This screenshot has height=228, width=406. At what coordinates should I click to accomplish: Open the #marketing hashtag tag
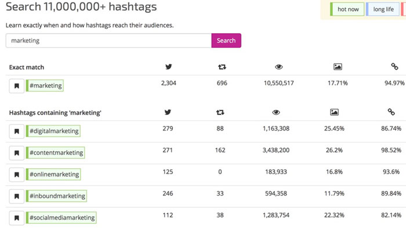(45, 85)
